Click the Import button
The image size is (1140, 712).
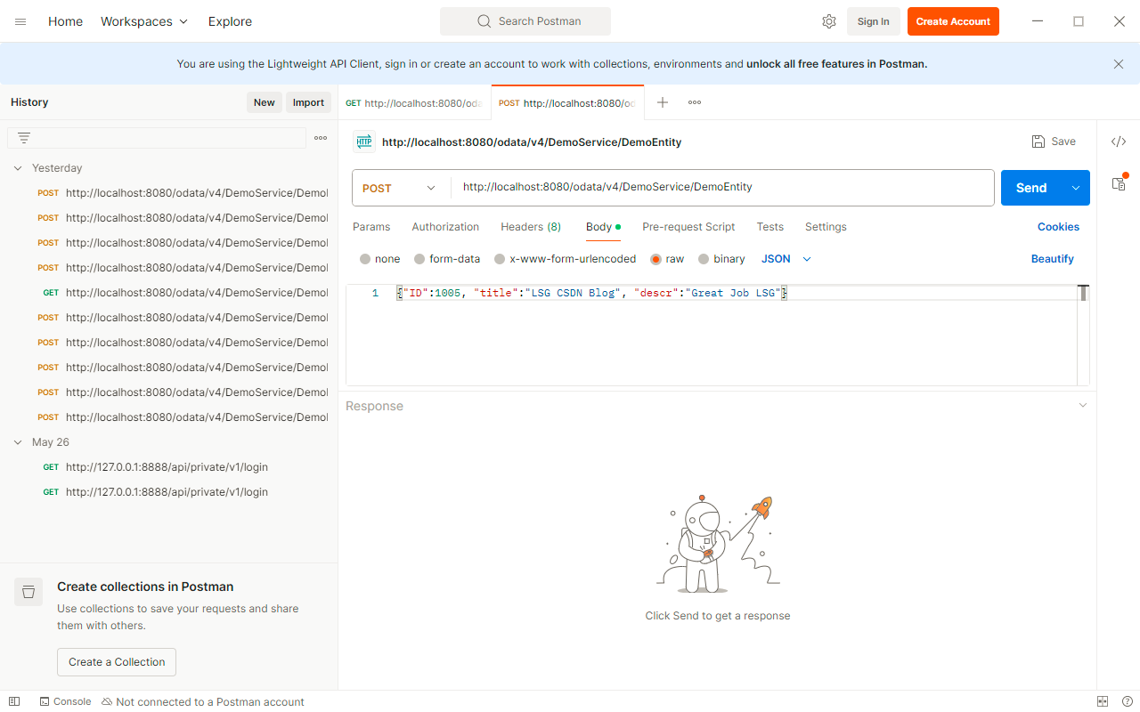click(x=308, y=102)
